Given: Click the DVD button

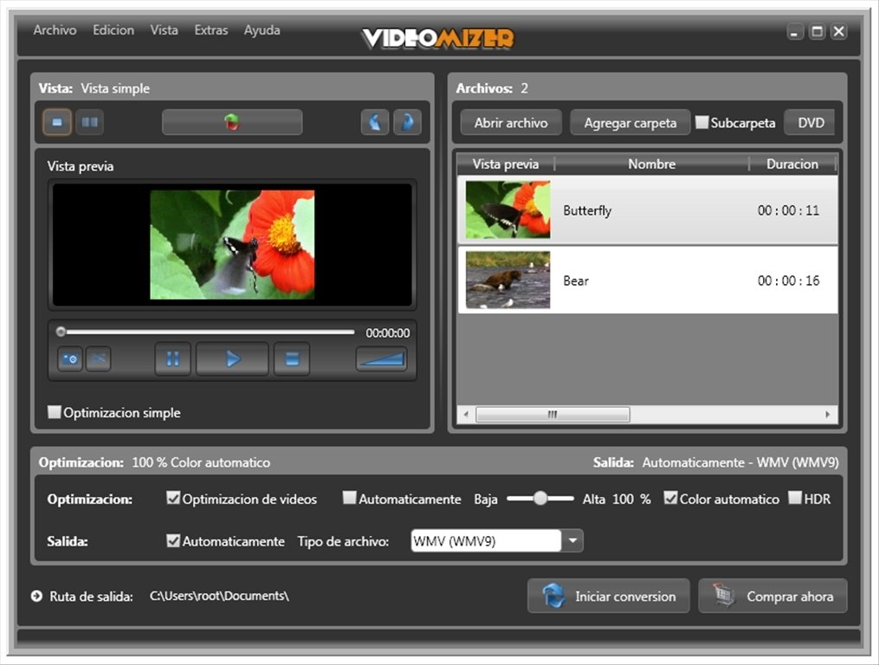Looking at the screenshot, I should 810,122.
